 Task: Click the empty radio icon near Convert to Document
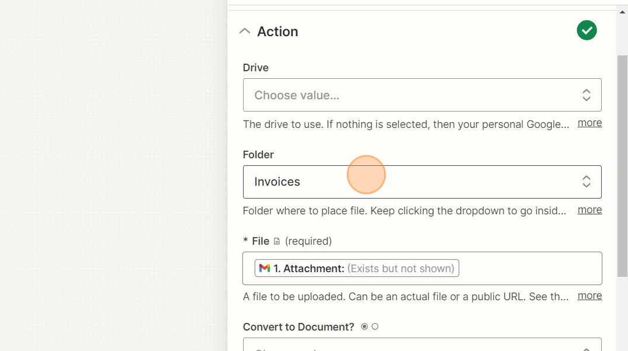pos(375,326)
